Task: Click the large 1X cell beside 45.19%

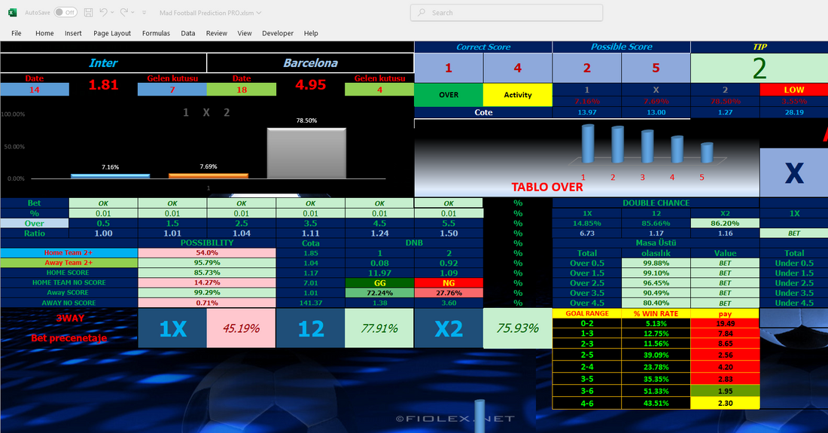Action: click(x=172, y=328)
